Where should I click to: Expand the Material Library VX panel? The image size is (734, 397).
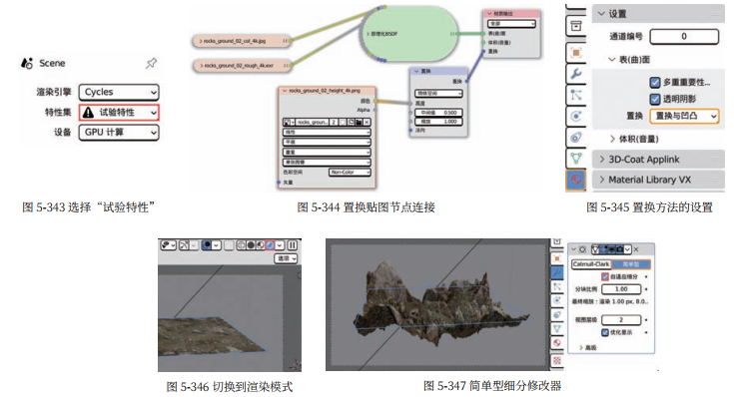(x=658, y=180)
